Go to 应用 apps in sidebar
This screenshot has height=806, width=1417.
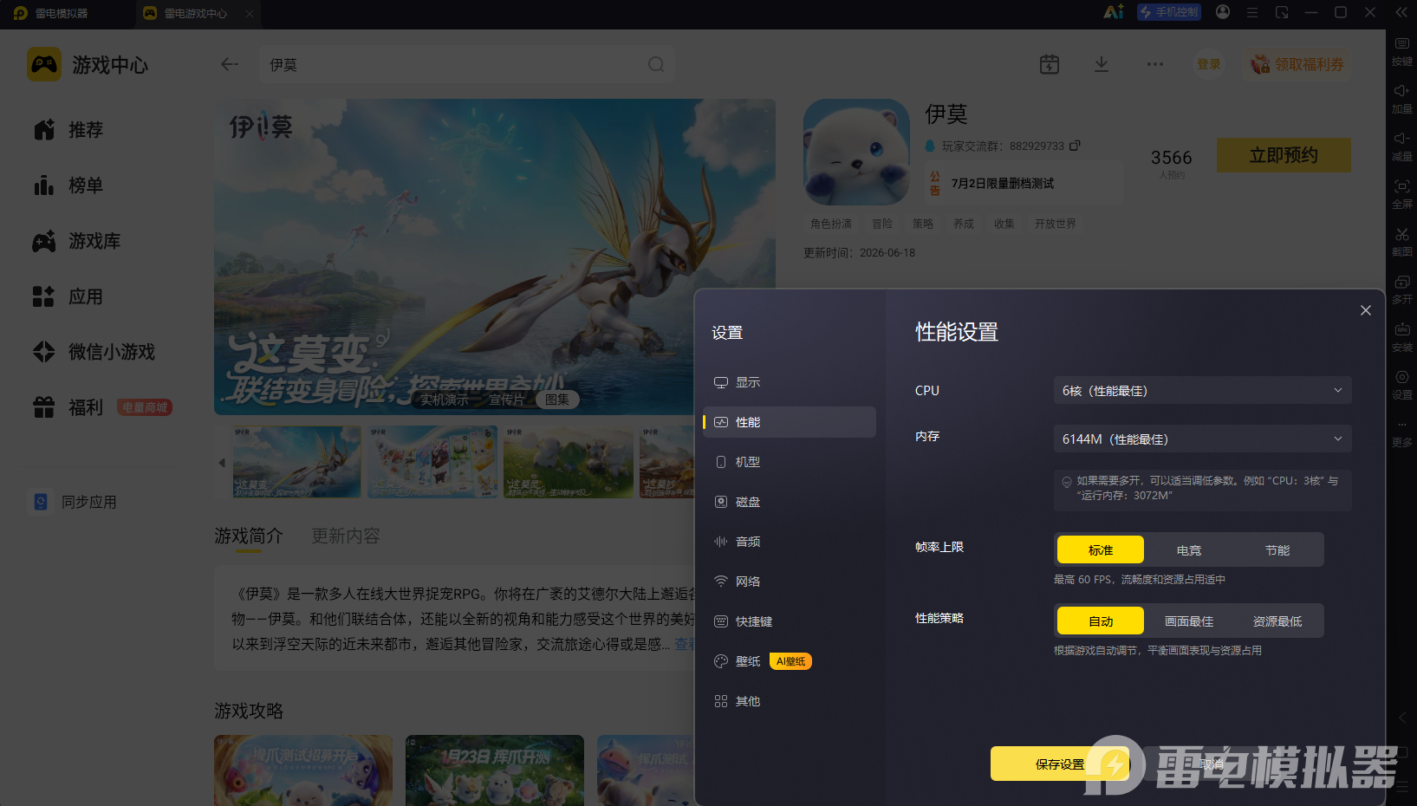click(68, 296)
